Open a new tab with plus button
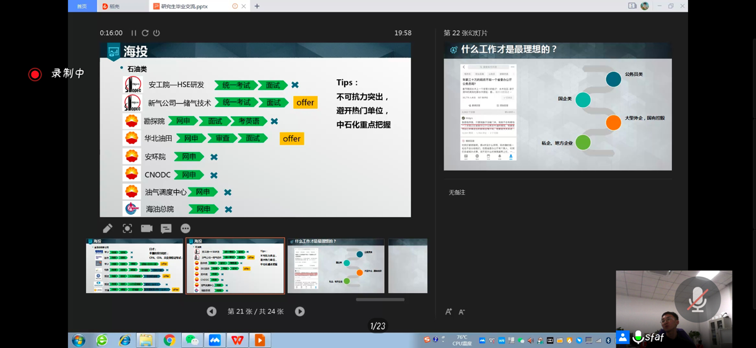This screenshot has width=756, height=348. 257,6
